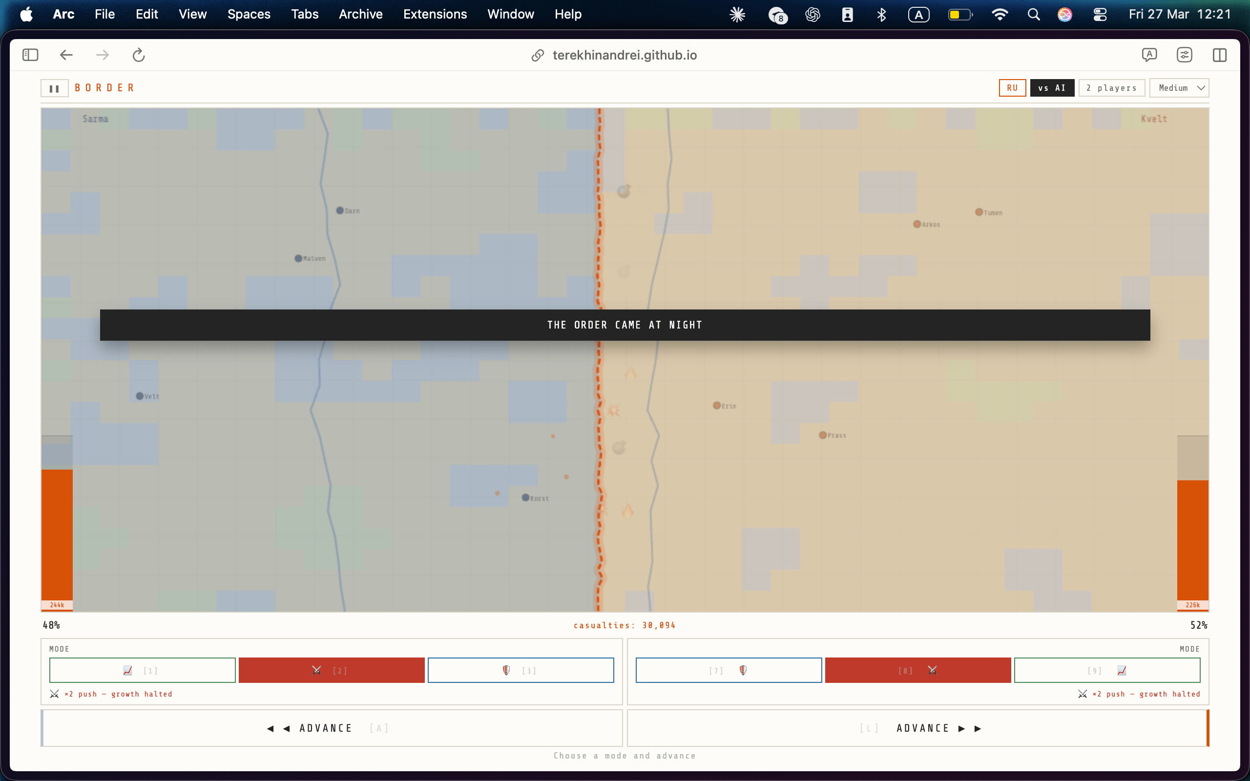Select left attack mode [2]
The height and width of the screenshot is (781, 1250).
click(x=331, y=670)
